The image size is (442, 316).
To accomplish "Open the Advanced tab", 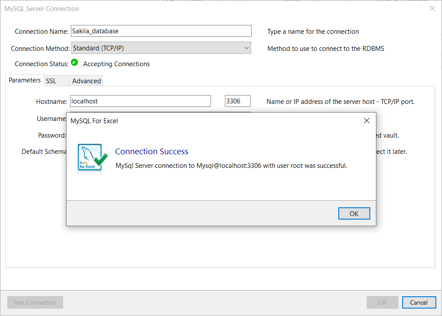I will click(86, 81).
